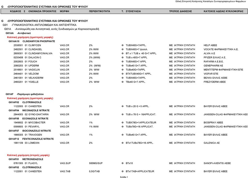
Task: Click the ΤΡΟΠΟΣ ΔΙΑΘΕΣΗΣ column header
Action: click(181, 11)
